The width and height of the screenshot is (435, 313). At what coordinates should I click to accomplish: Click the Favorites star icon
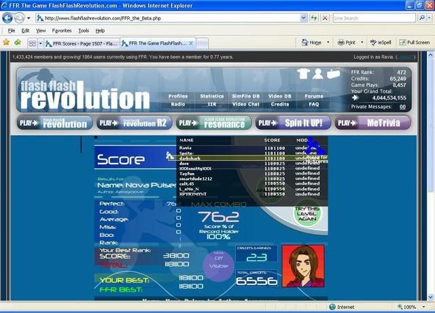pos(7,42)
